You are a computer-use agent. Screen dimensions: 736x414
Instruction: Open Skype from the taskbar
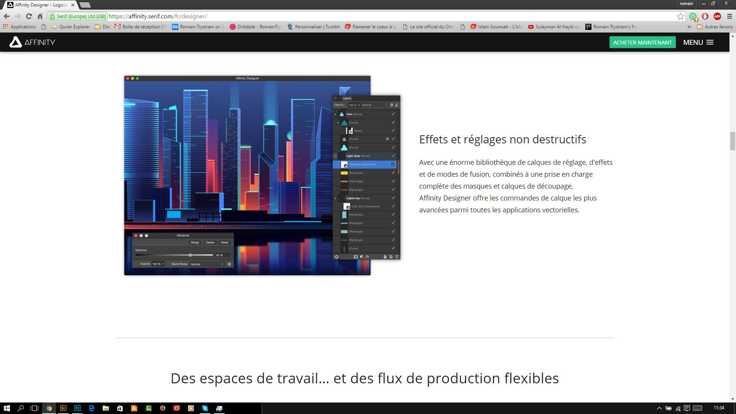click(x=205, y=408)
